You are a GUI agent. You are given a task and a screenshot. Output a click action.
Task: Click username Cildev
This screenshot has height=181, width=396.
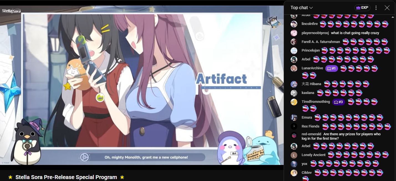pos(307,173)
